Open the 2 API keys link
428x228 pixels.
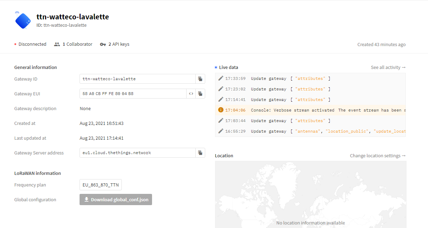coord(114,44)
